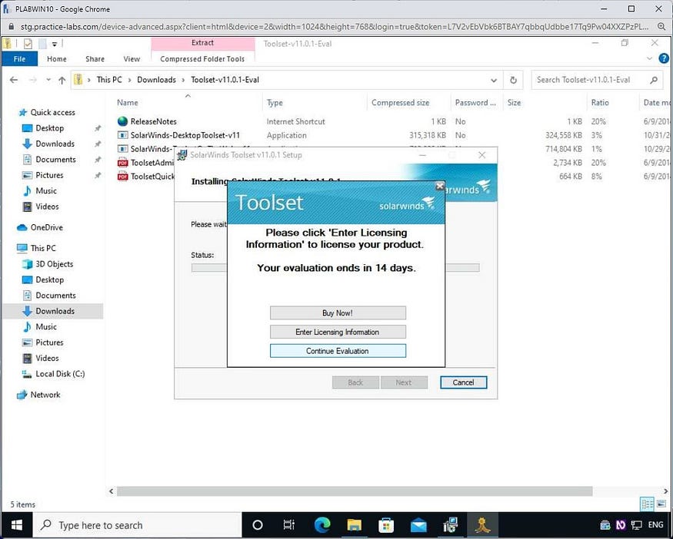
Task: Cancel the SolarWinds Toolset setup
Action: pos(464,382)
